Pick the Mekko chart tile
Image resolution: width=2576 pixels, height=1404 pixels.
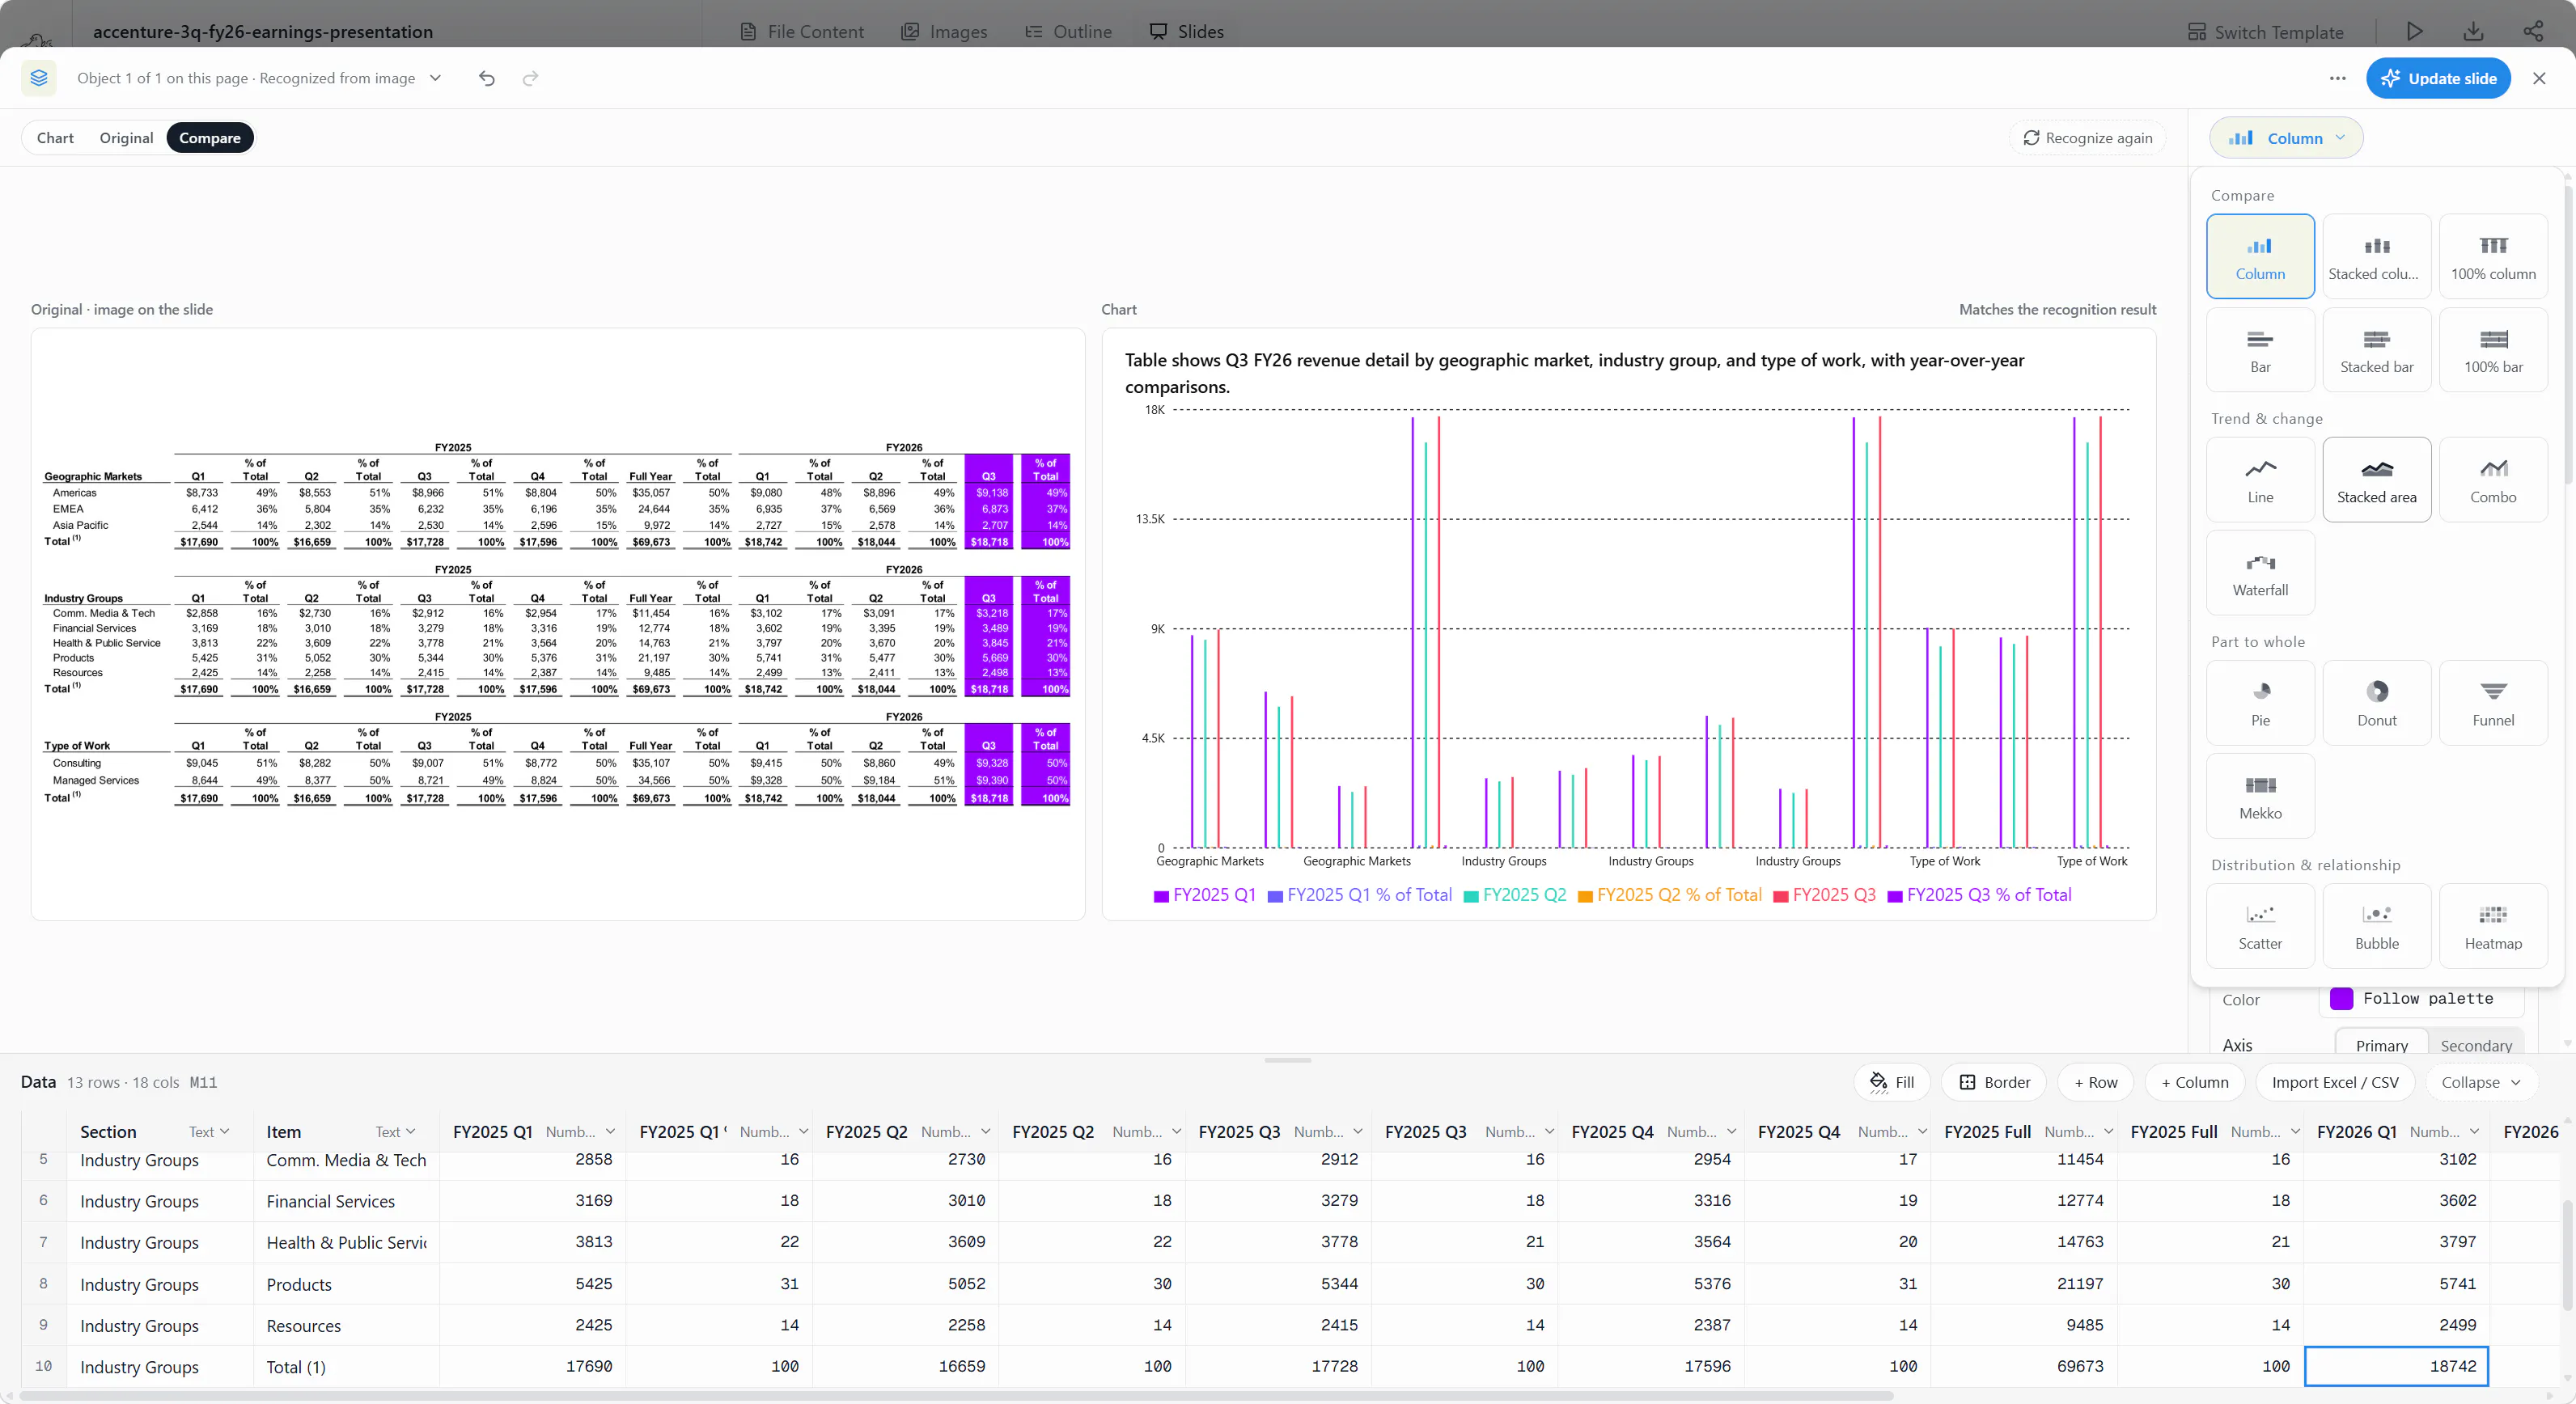pos(2260,796)
